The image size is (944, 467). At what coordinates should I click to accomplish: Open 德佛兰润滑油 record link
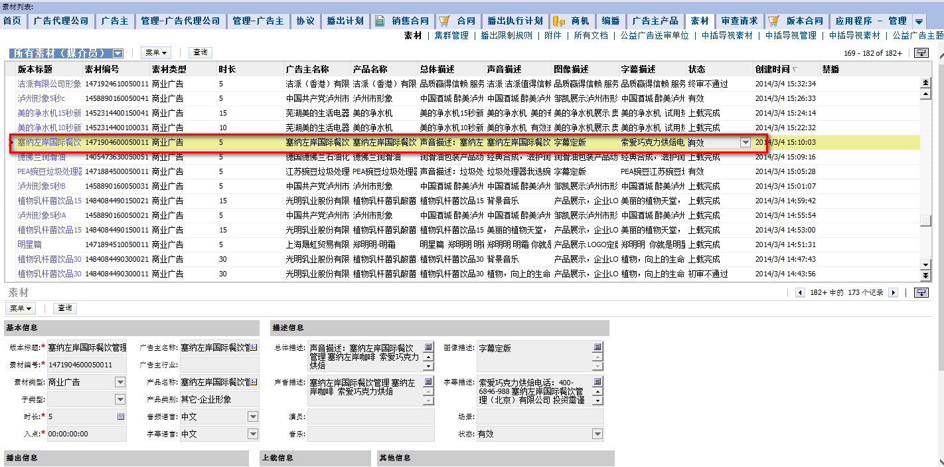click(42, 157)
